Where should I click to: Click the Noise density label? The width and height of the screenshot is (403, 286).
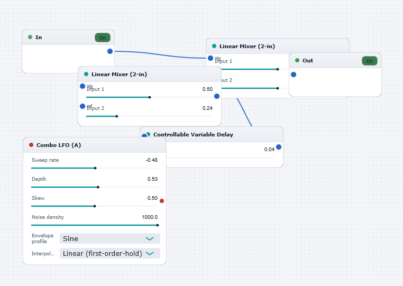[48, 217]
